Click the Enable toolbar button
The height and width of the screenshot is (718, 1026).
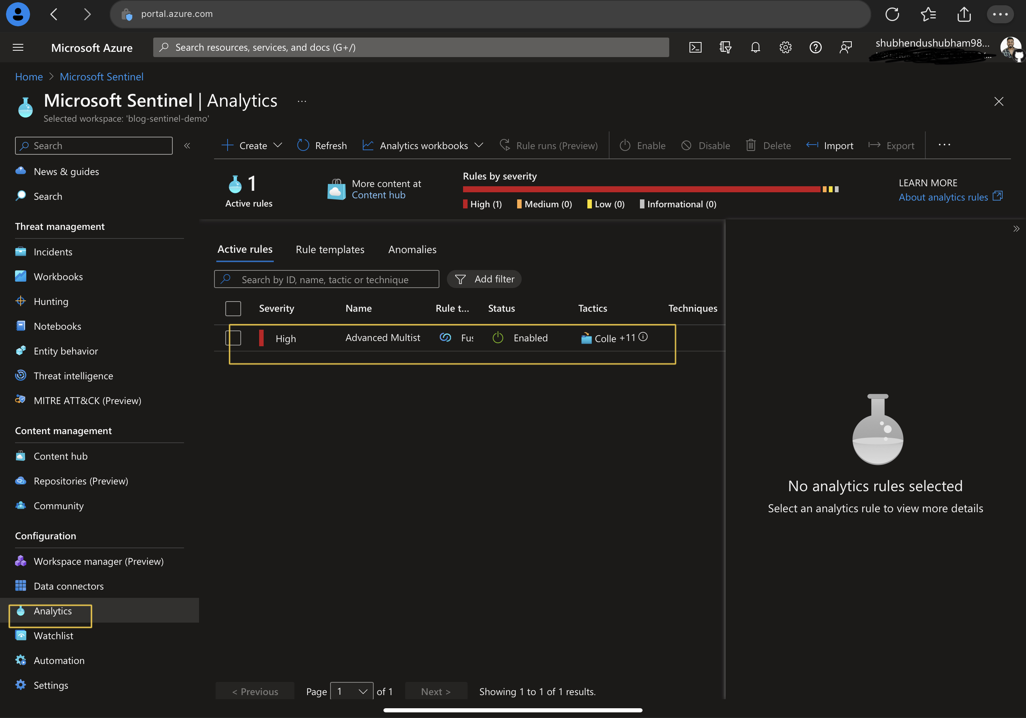point(642,145)
